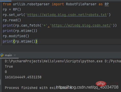The width and height of the screenshot is (121, 92).
Task: Click the 'rp.modified()' code line
Action: (x=16, y=36)
